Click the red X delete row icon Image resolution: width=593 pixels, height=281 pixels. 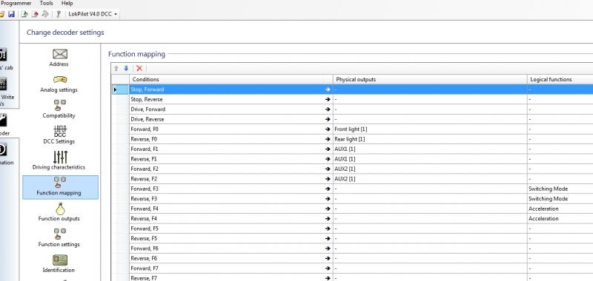[x=139, y=68]
